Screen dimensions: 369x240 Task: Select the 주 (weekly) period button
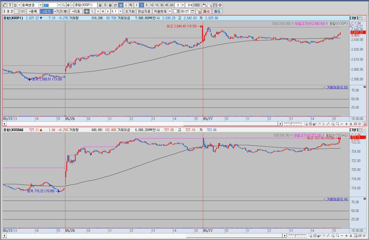[x=105, y=5]
